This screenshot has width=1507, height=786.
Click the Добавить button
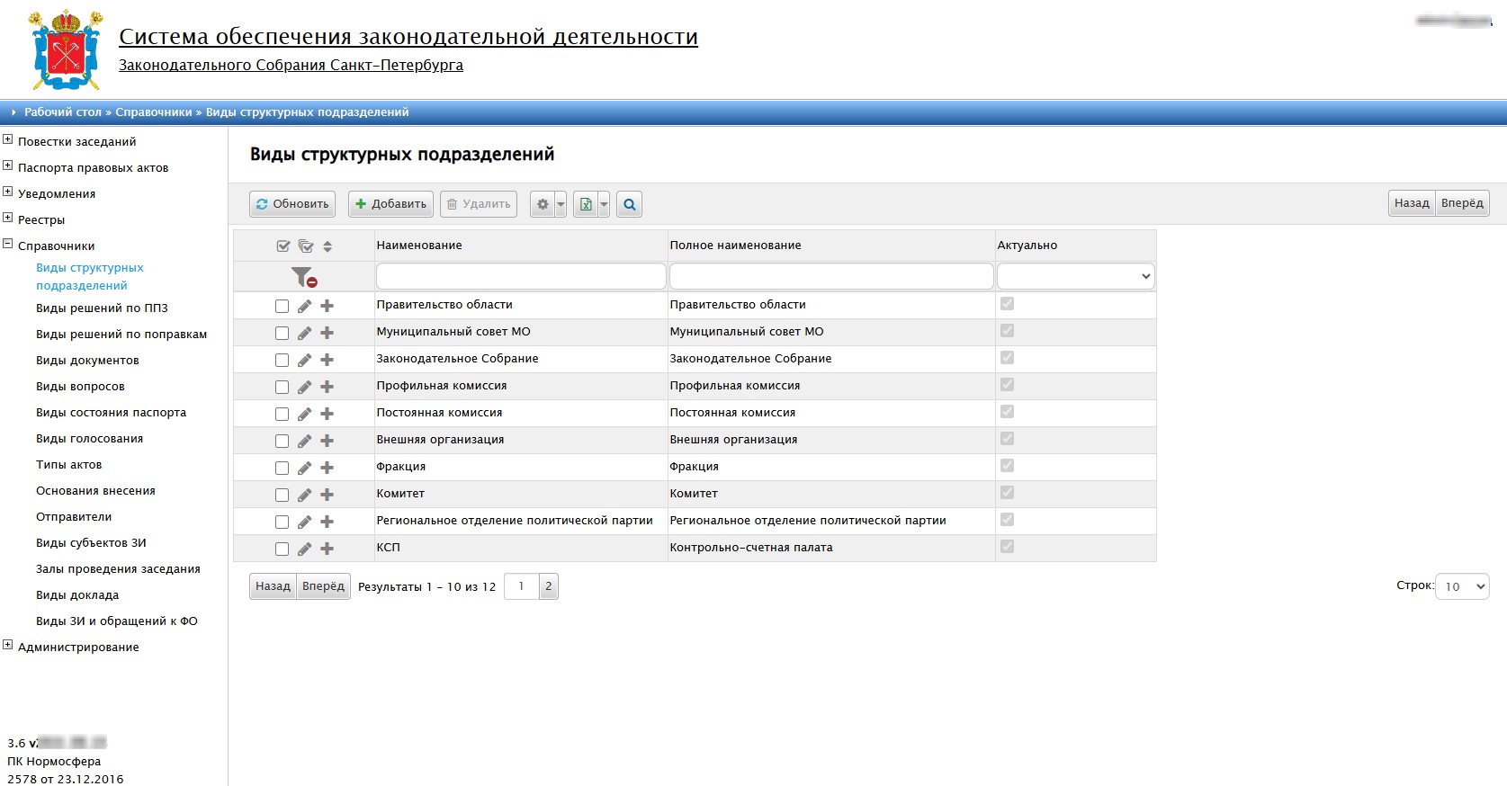390,204
